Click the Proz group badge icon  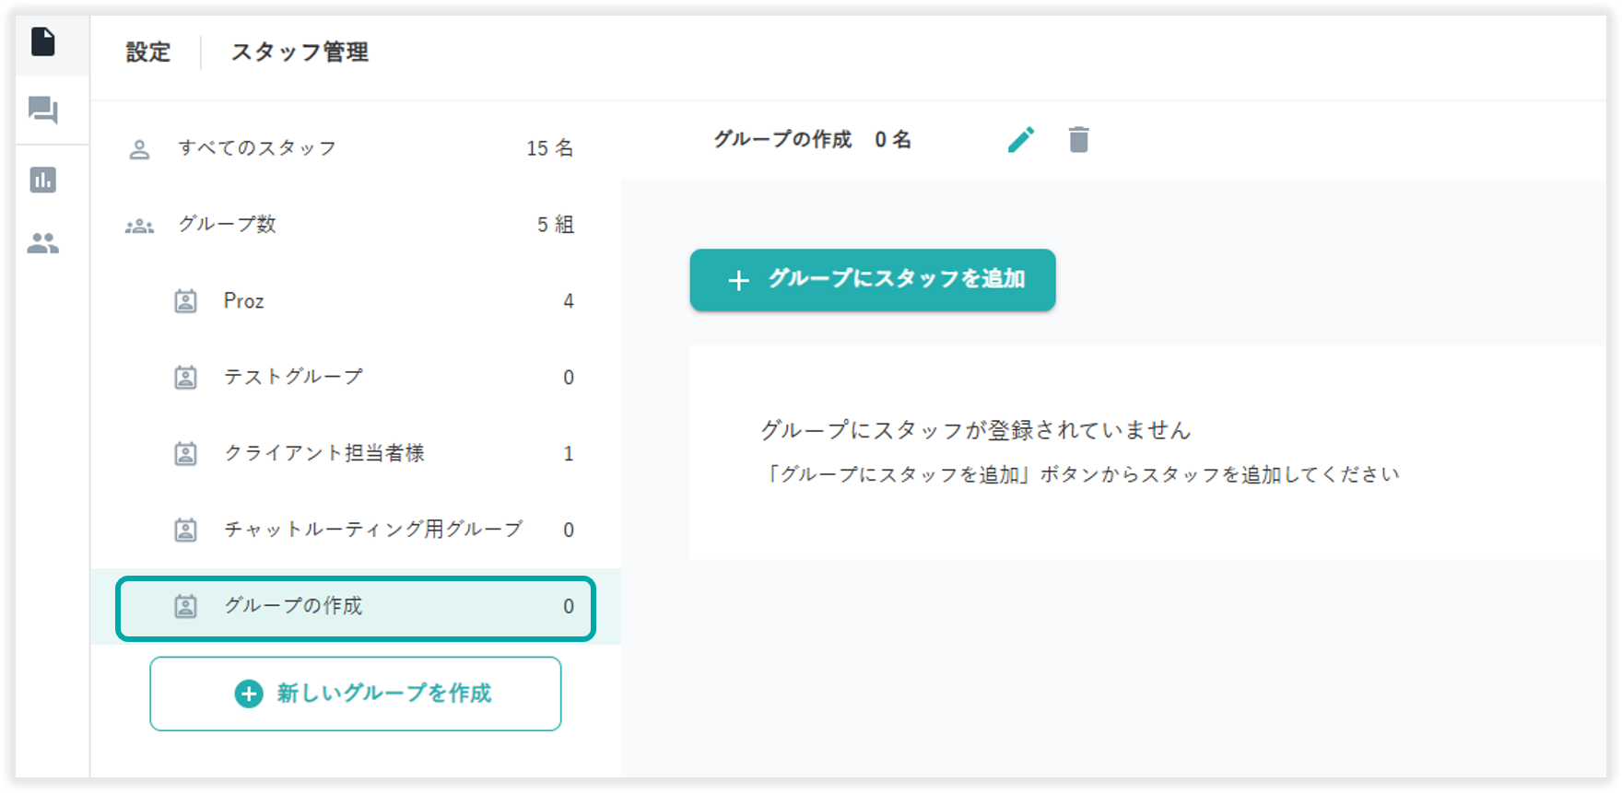[x=186, y=301]
